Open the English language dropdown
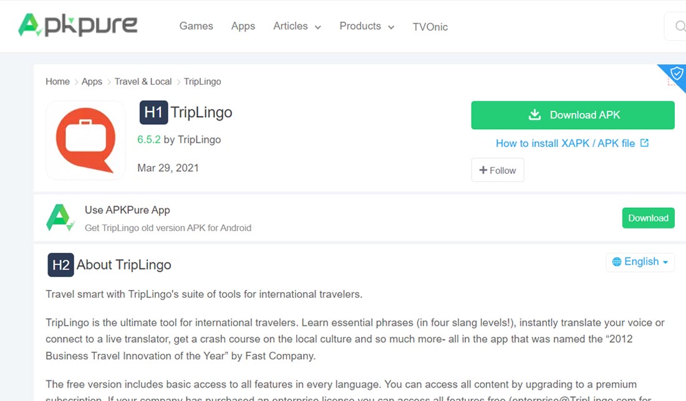The height and width of the screenshot is (401, 686). coord(640,262)
